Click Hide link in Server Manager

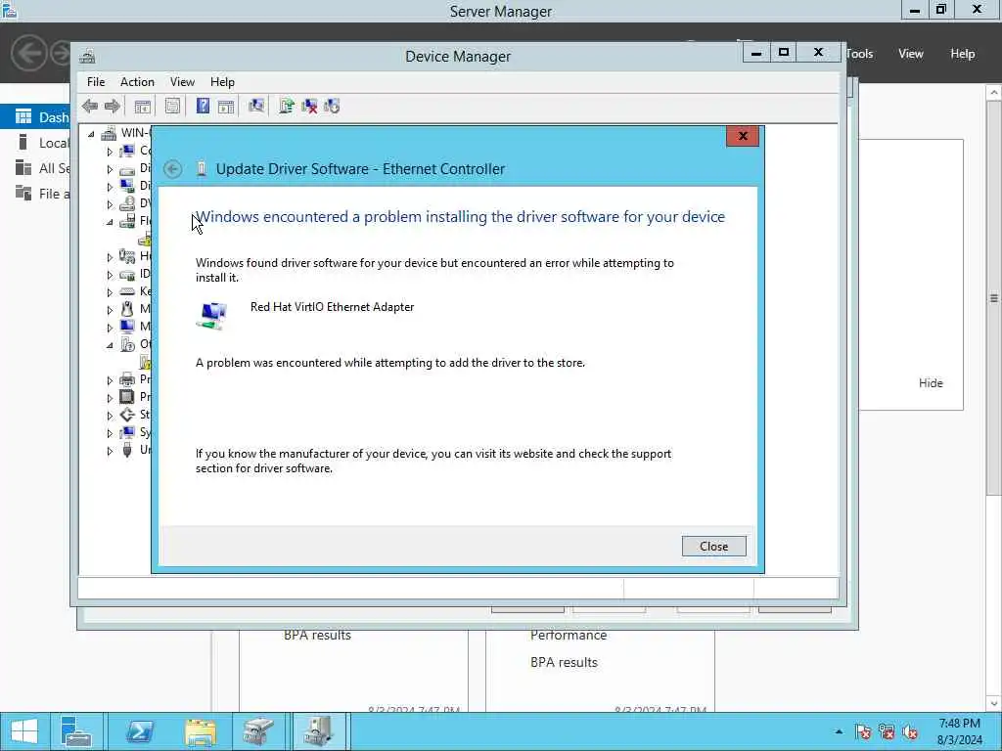(x=931, y=383)
